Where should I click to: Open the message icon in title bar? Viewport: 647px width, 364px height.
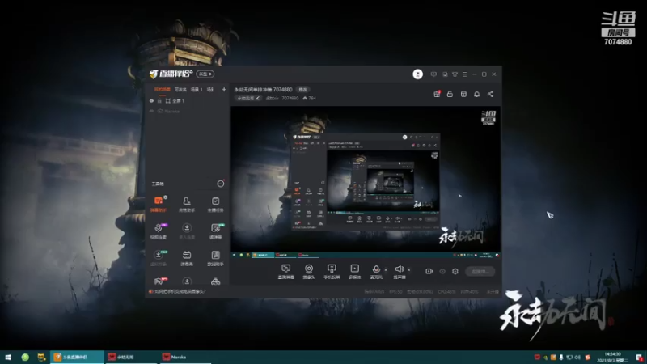click(433, 74)
